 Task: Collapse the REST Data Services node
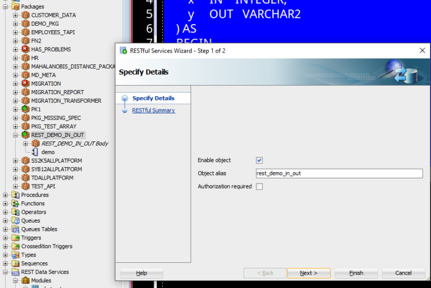pos(6,272)
